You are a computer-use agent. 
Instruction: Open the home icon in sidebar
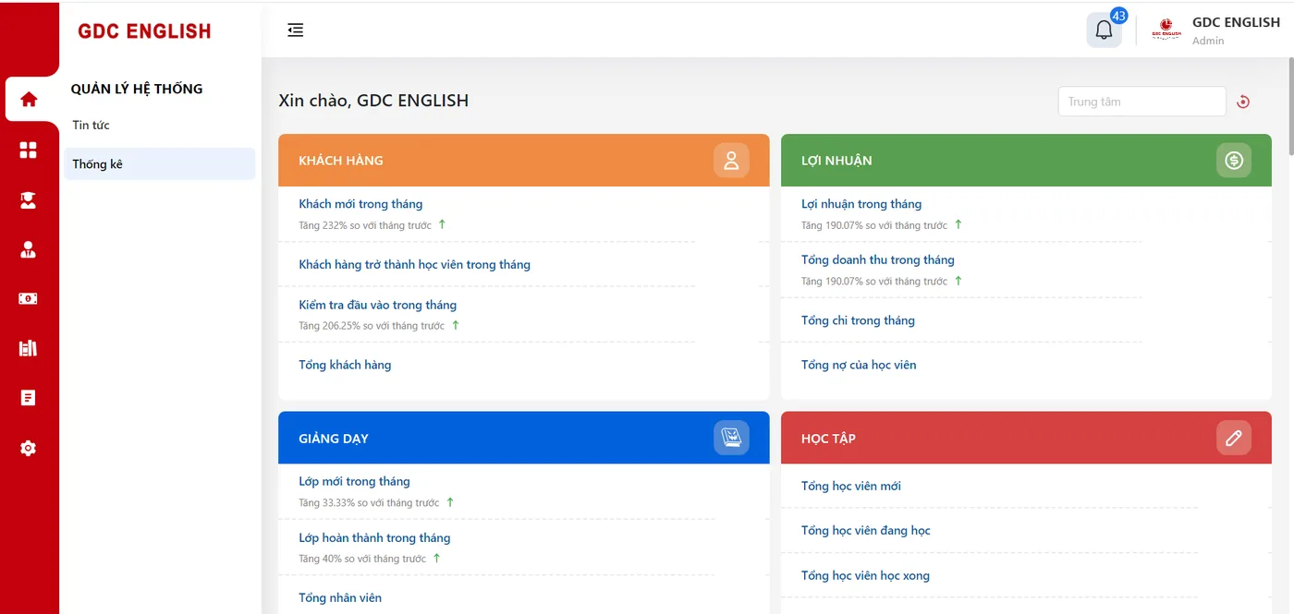(29, 99)
